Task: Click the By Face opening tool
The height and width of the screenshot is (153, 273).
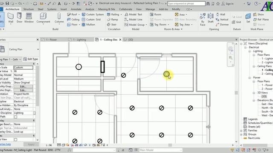Action: pos(203,20)
